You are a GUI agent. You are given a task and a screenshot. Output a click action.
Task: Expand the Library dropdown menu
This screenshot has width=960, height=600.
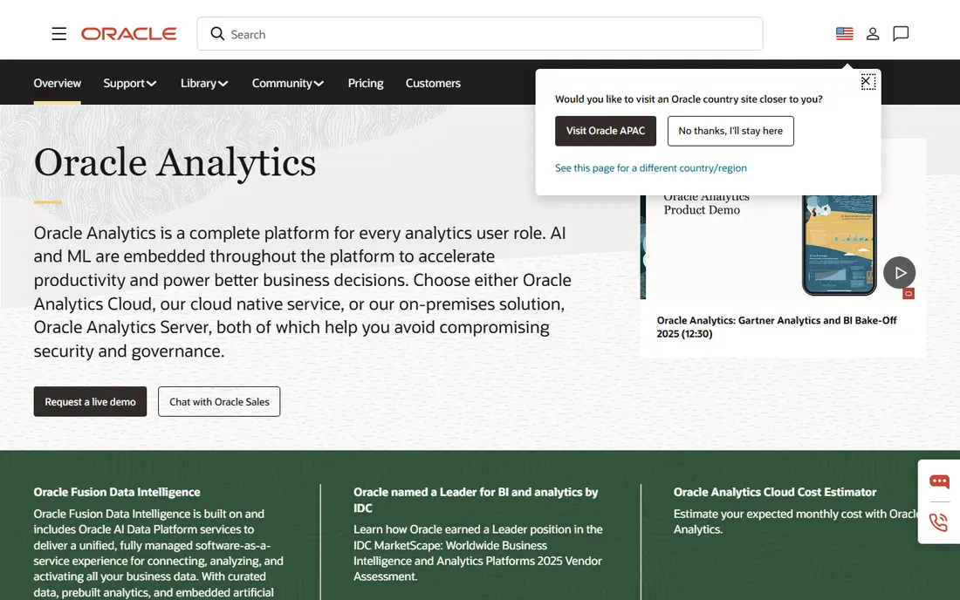tap(204, 83)
